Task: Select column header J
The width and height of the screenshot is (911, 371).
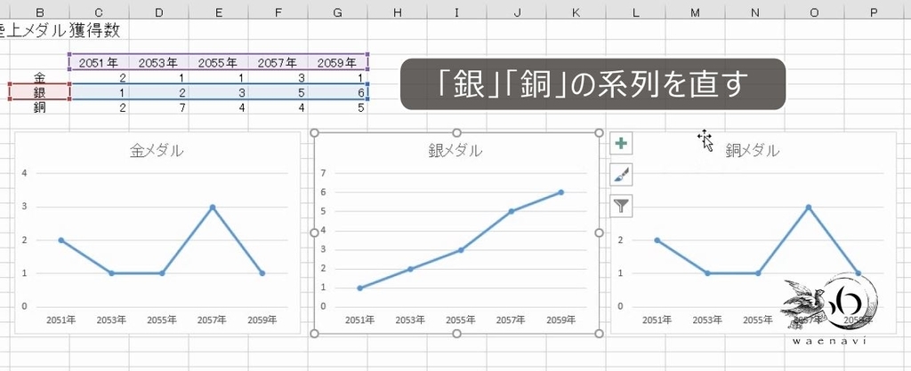Action: [517, 12]
